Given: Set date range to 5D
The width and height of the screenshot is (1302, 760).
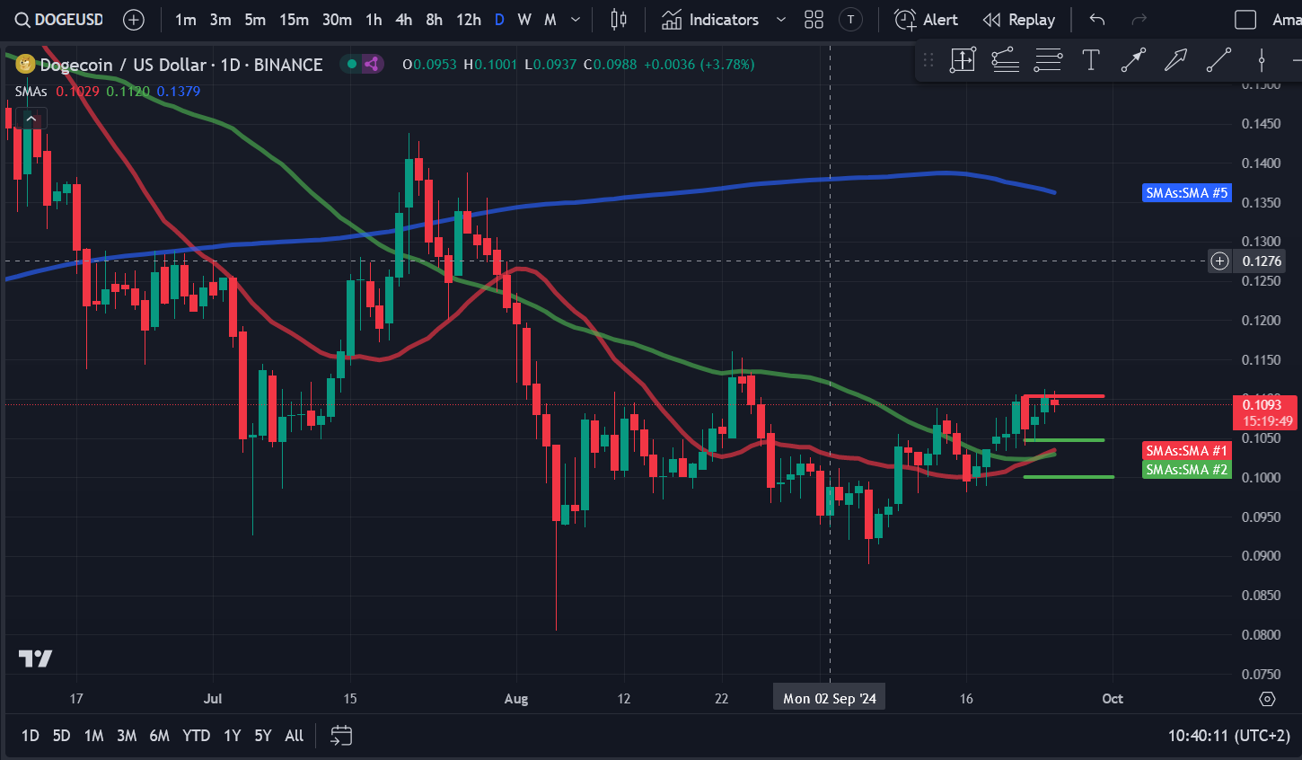Looking at the screenshot, I should (61, 736).
